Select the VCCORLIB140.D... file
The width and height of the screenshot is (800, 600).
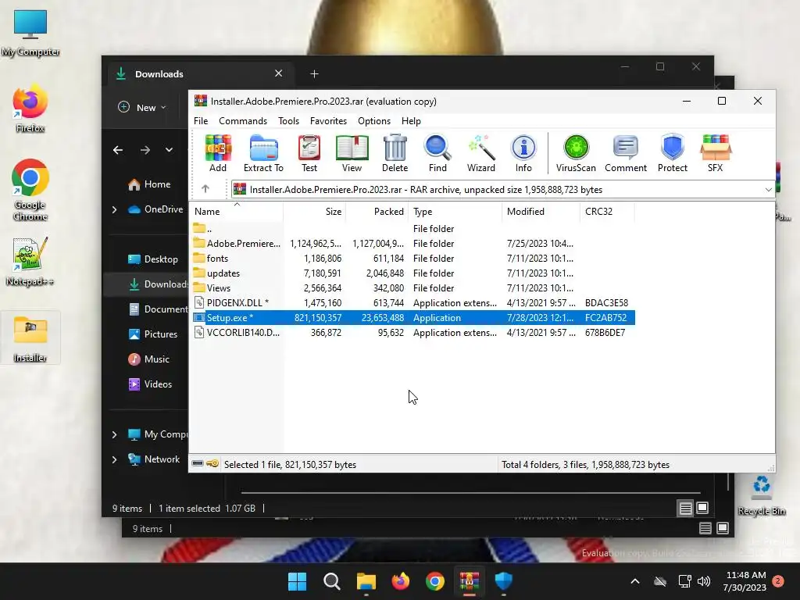[x=413, y=332]
